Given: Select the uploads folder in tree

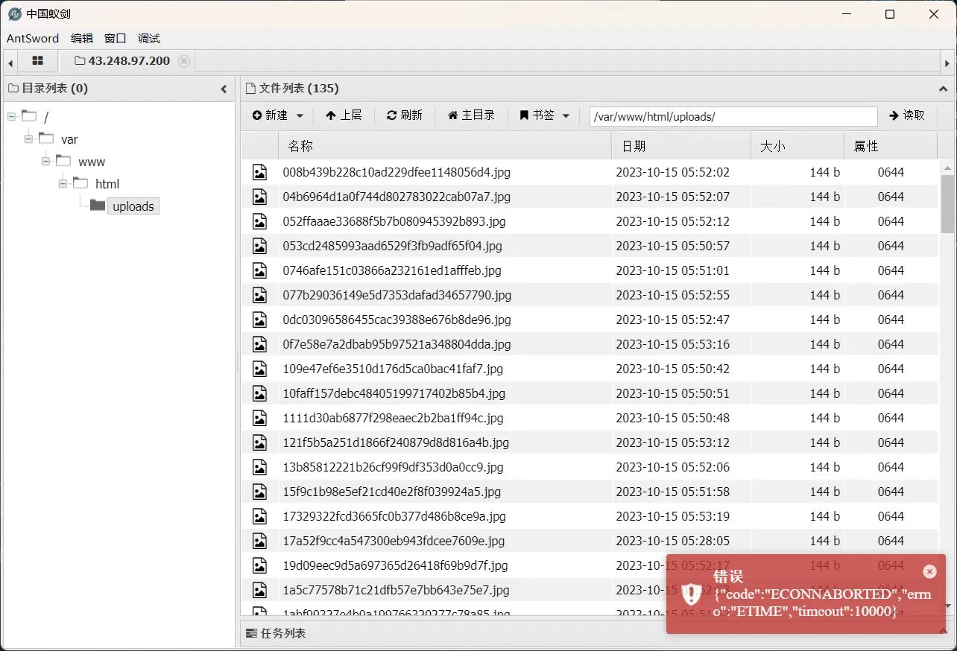Looking at the screenshot, I should (x=133, y=206).
